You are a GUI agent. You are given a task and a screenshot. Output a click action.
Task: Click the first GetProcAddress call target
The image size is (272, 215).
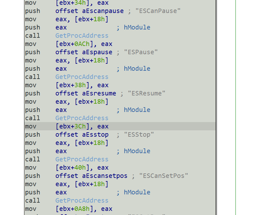tap(81, 36)
